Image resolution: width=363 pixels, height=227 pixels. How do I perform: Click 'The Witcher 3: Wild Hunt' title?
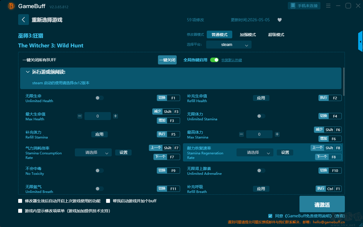point(51,45)
